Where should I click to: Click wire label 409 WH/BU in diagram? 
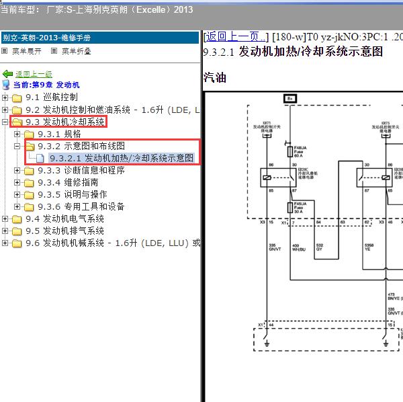click(x=299, y=247)
